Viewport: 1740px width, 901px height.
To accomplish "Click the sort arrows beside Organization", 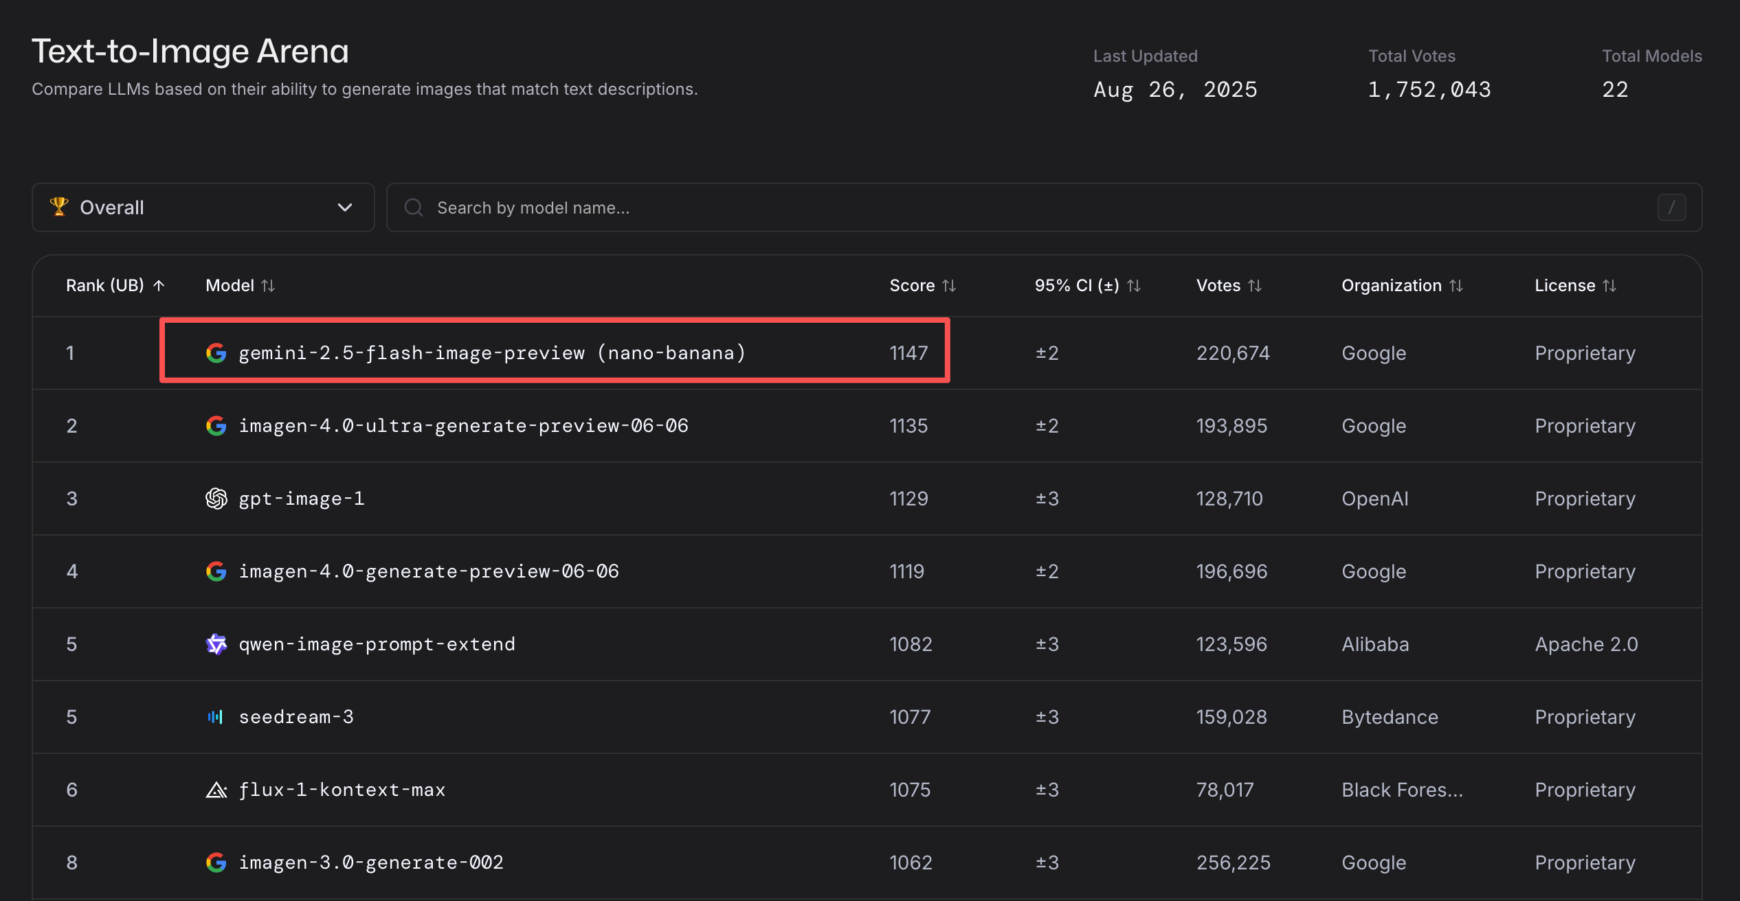I will [1456, 286].
